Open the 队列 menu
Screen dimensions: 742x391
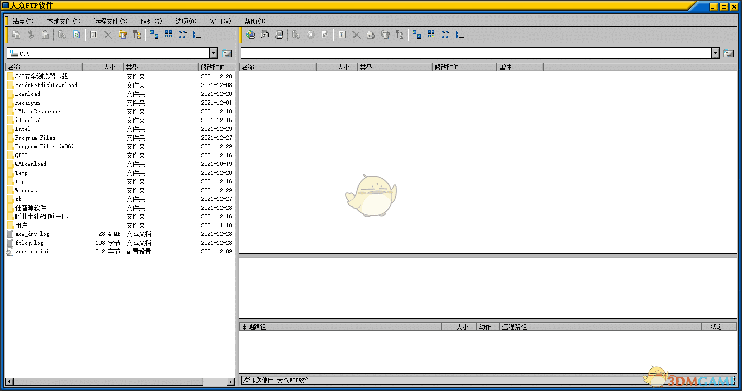coord(151,21)
